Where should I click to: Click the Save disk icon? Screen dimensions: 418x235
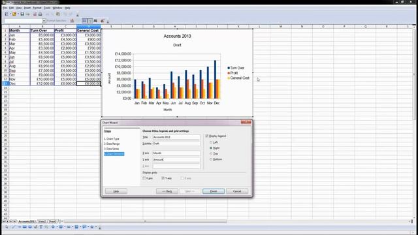22,14
